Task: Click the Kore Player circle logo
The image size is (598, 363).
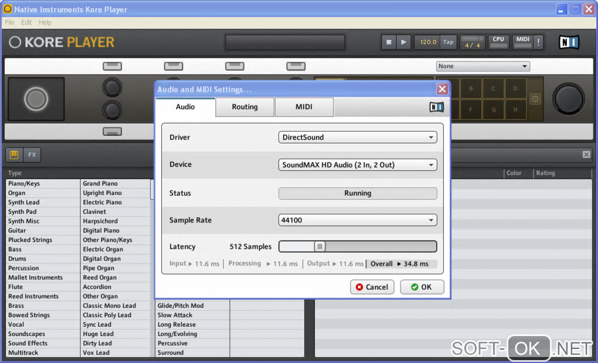Action: (x=15, y=42)
